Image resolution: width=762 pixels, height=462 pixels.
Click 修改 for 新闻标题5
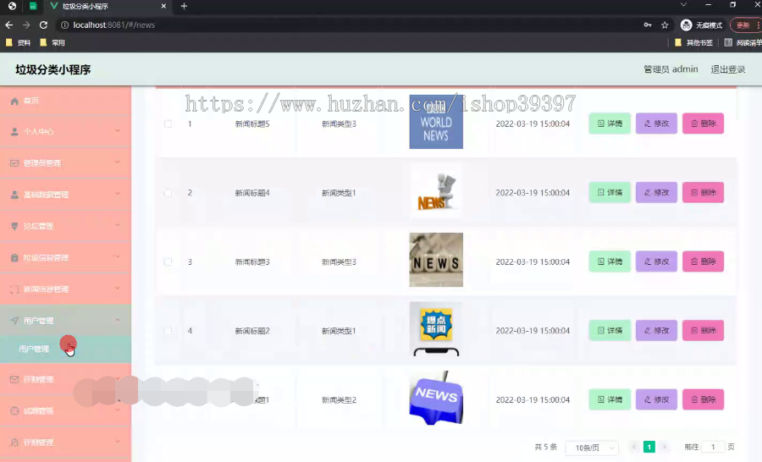tap(656, 124)
